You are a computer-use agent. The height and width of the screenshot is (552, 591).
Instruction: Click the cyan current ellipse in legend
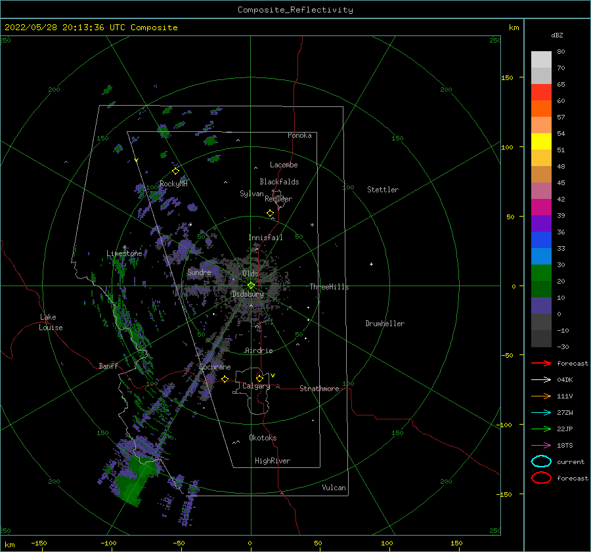pyautogui.click(x=541, y=461)
